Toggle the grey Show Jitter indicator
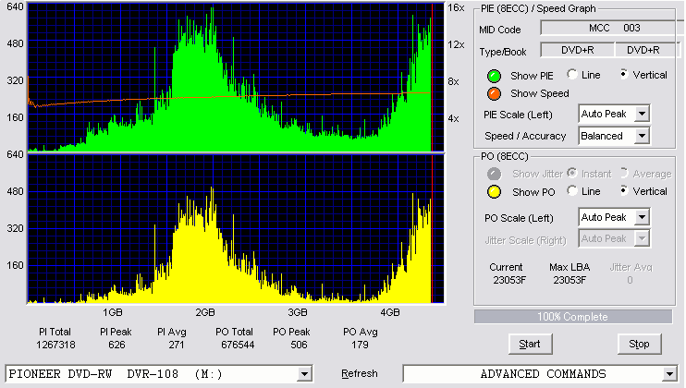This screenshot has height=388, width=686. point(494,174)
